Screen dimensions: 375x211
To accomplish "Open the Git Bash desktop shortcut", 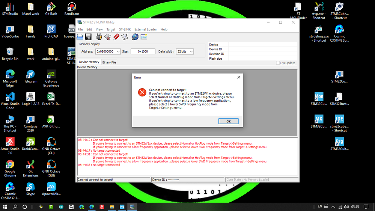I will point(51,9).
